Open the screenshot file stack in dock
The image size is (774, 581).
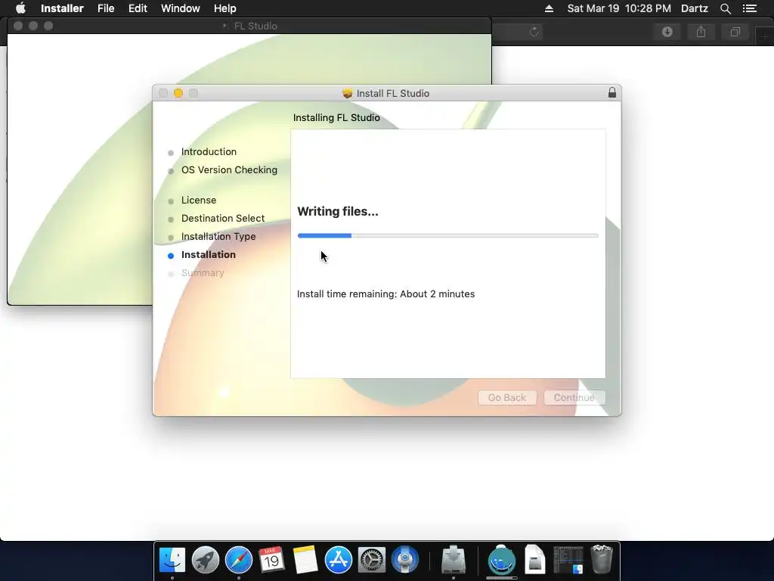[568, 560]
